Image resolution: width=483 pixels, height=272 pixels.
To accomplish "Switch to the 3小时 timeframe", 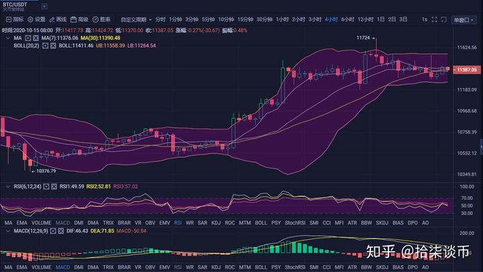I will click(315, 19).
